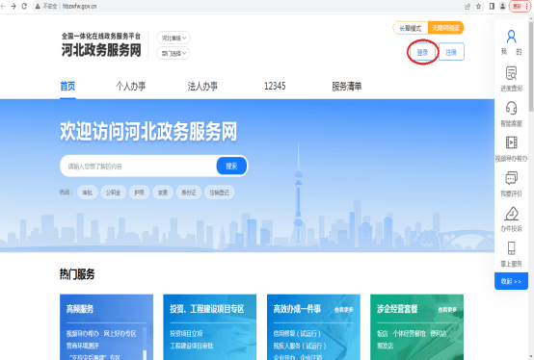Select the 公积金 hot search tag

pos(113,193)
